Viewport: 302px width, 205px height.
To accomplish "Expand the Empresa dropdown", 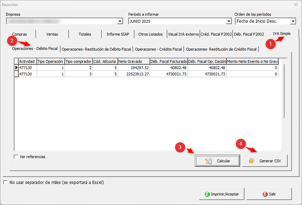I will [x=120, y=21].
